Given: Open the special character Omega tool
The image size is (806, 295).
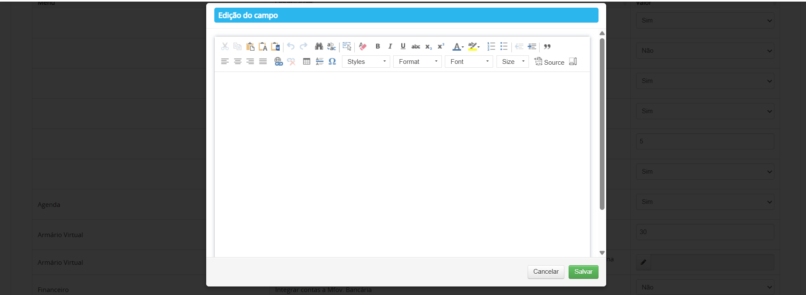Looking at the screenshot, I should click(332, 62).
